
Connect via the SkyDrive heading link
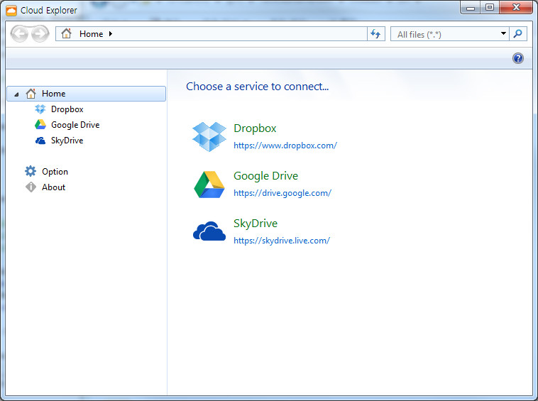pyautogui.click(x=256, y=224)
